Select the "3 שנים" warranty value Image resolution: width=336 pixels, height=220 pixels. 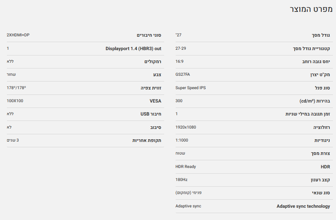point(13,140)
